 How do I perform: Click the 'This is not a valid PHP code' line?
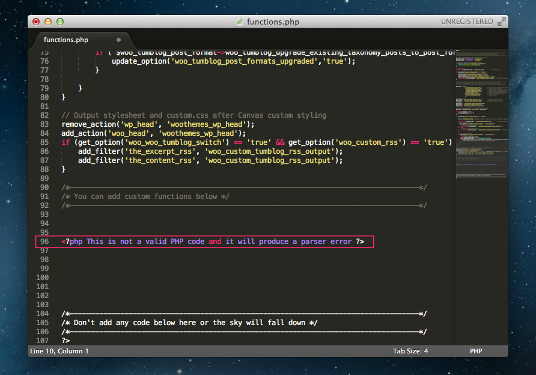coord(213,242)
